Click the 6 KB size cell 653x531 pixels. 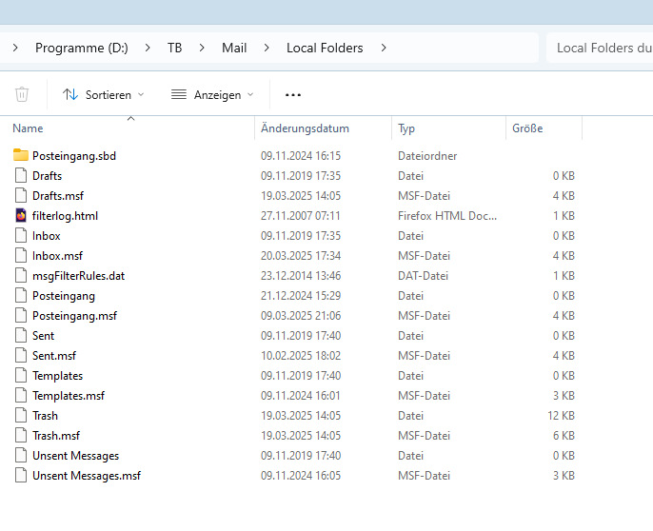[564, 436]
